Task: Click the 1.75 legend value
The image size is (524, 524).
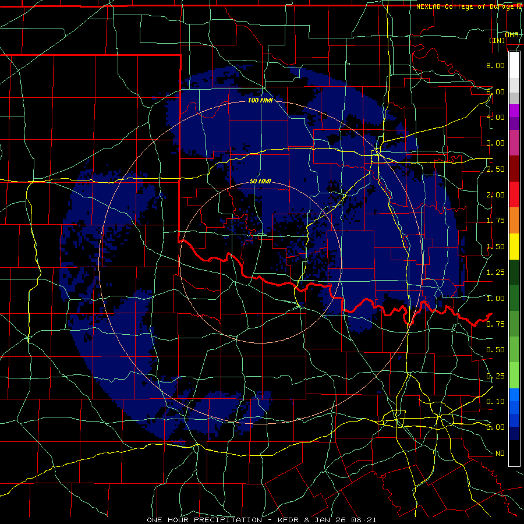Action: tap(495, 221)
